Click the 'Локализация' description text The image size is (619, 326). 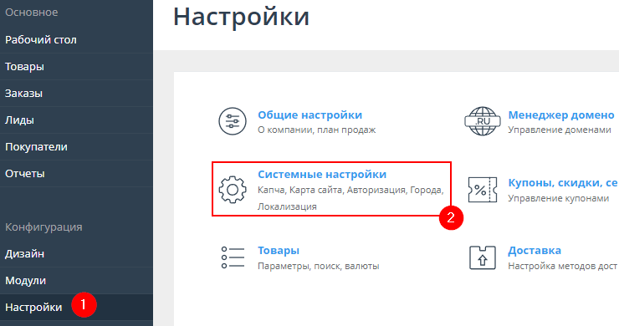pos(287,206)
